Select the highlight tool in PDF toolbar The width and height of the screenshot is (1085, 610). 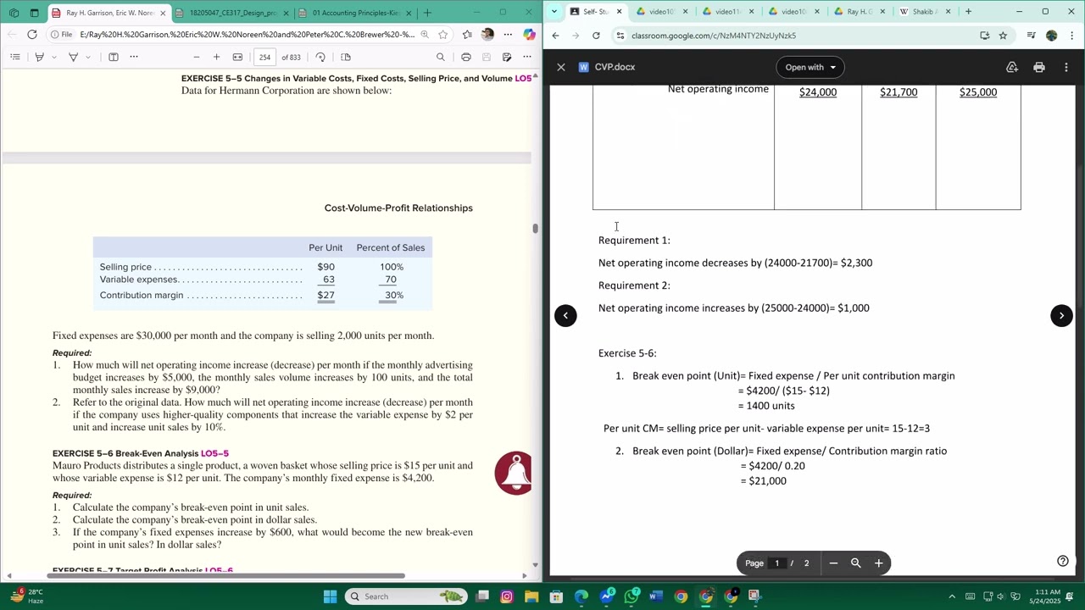click(39, 57)
